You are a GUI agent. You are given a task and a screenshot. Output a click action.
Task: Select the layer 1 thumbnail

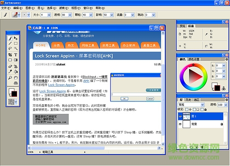click(186, 116)
